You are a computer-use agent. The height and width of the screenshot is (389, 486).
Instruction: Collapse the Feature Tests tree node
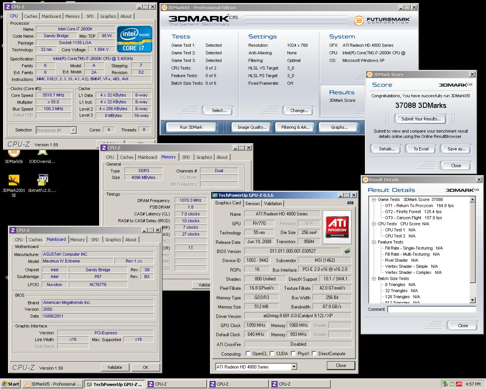click(x=374, y=242)
